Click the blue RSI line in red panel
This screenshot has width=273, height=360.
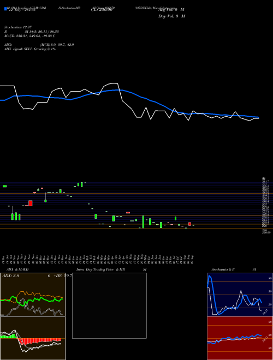click(x=234, y=338)
